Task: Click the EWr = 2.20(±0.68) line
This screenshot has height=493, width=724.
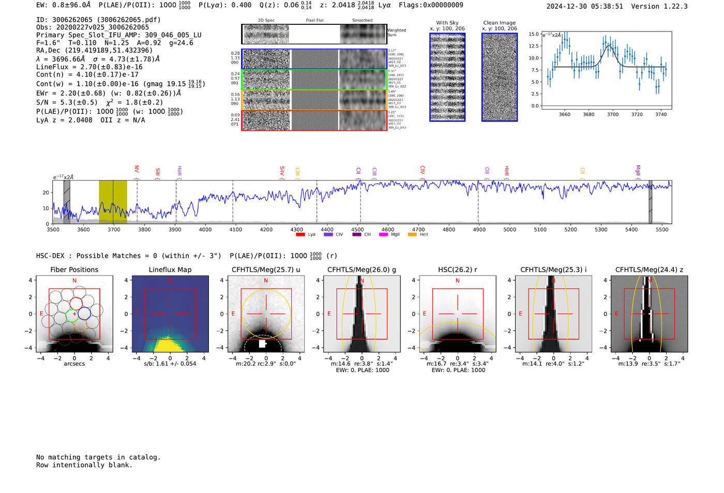Action: 109,94
